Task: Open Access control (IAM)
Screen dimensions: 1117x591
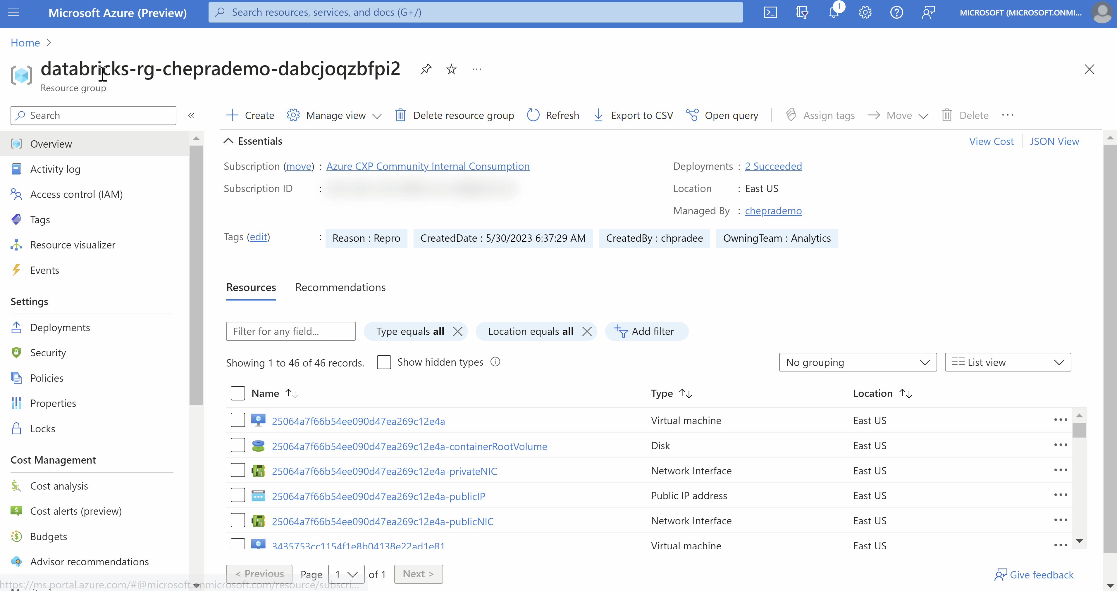Action: pyautogui.click(x=94, y=195)
